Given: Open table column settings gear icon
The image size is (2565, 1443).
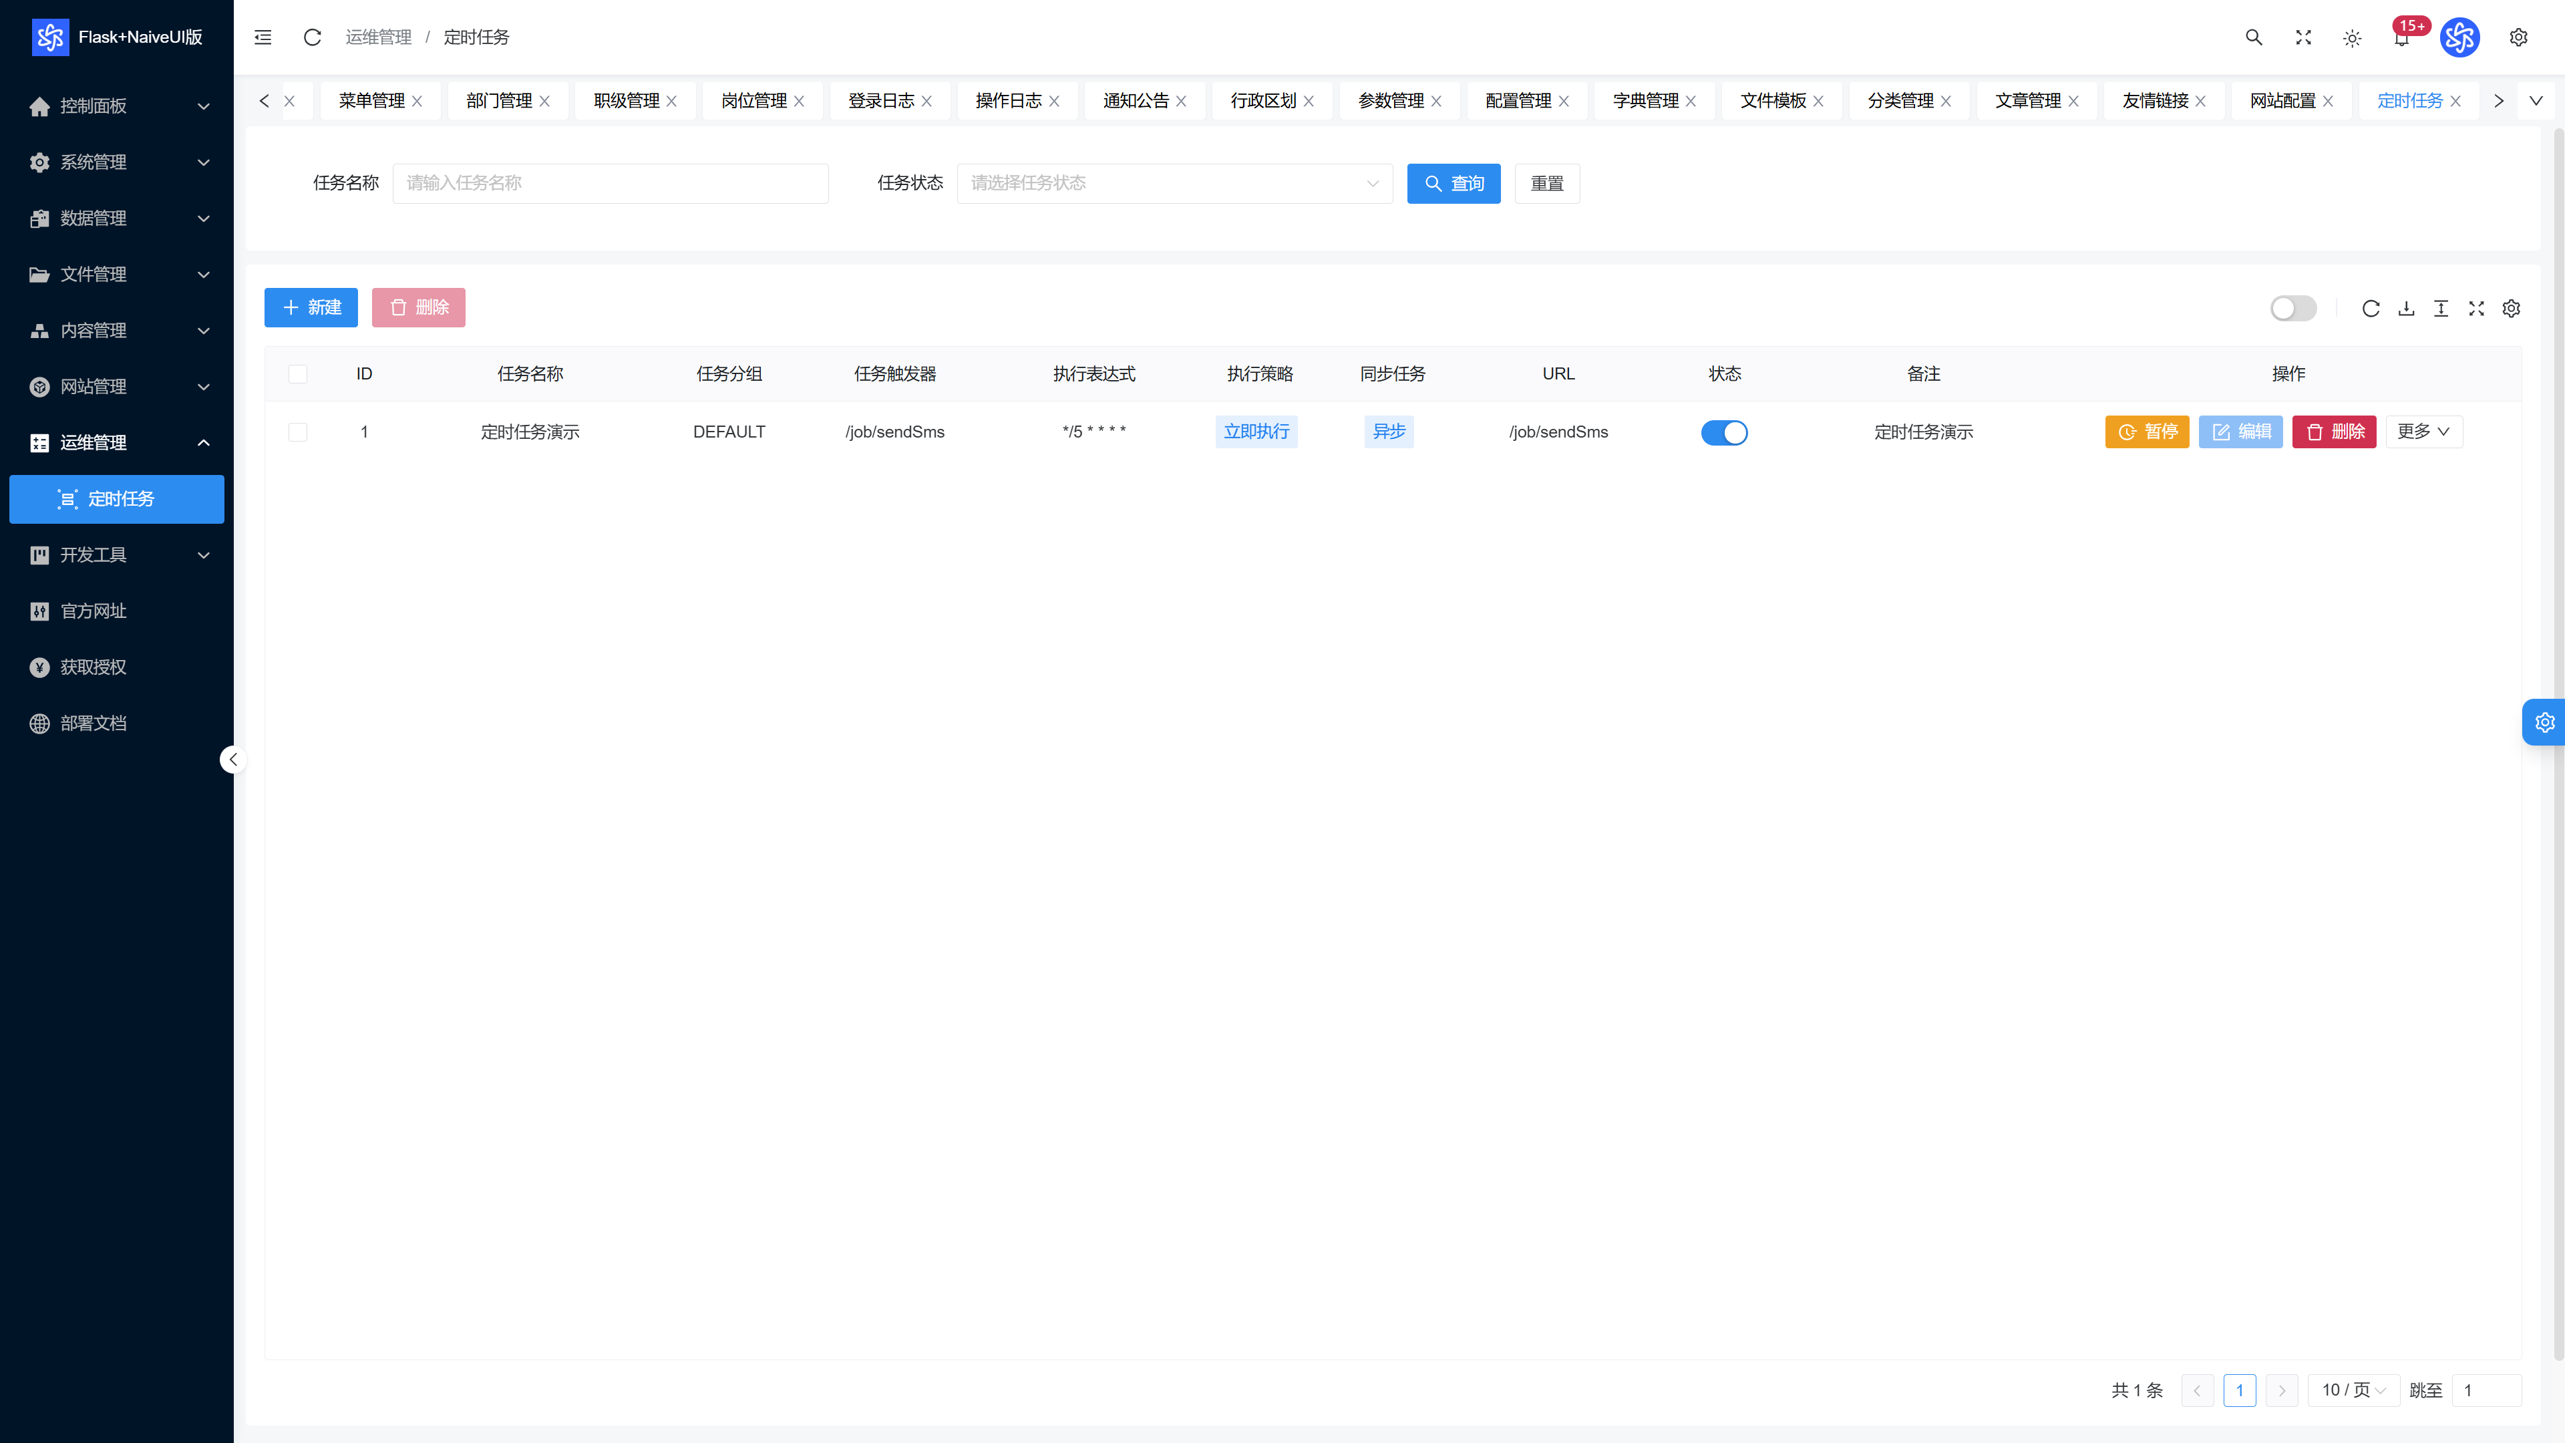Looking at the screenshot, I should (x=2512, y=309).
